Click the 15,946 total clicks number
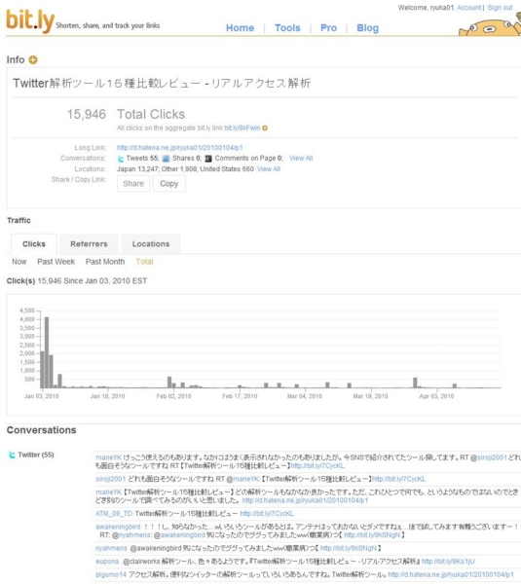521x584 pixels. click(87, 114)
